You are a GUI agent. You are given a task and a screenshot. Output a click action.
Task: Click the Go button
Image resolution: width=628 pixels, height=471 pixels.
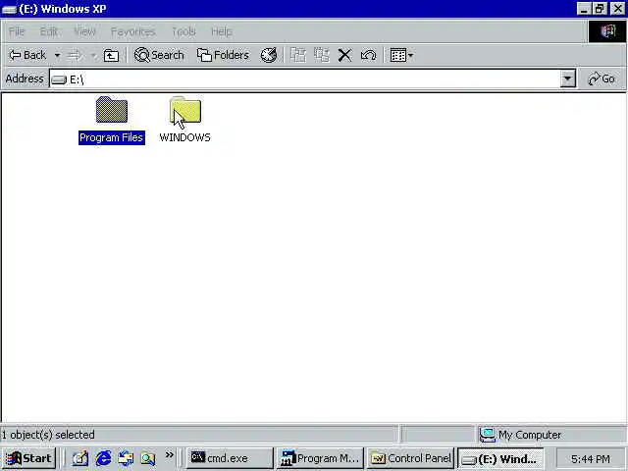click(602, 78)
